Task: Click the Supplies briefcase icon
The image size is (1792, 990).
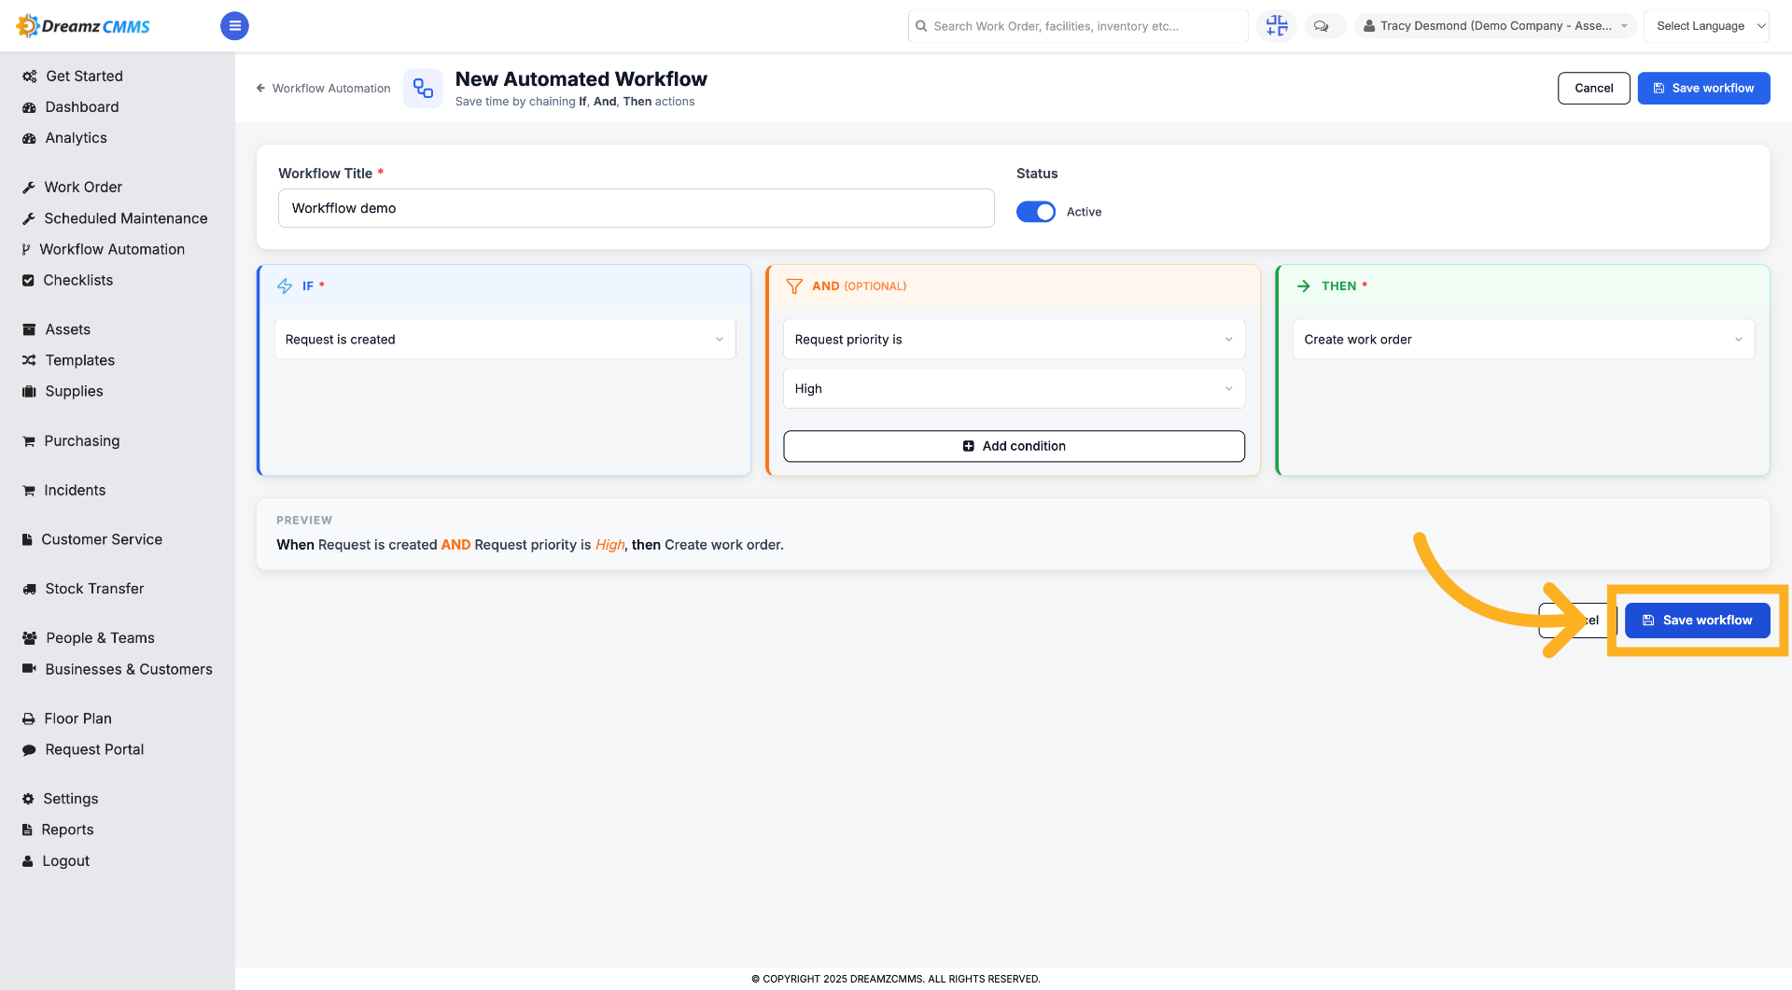Action: coord(29,391)
